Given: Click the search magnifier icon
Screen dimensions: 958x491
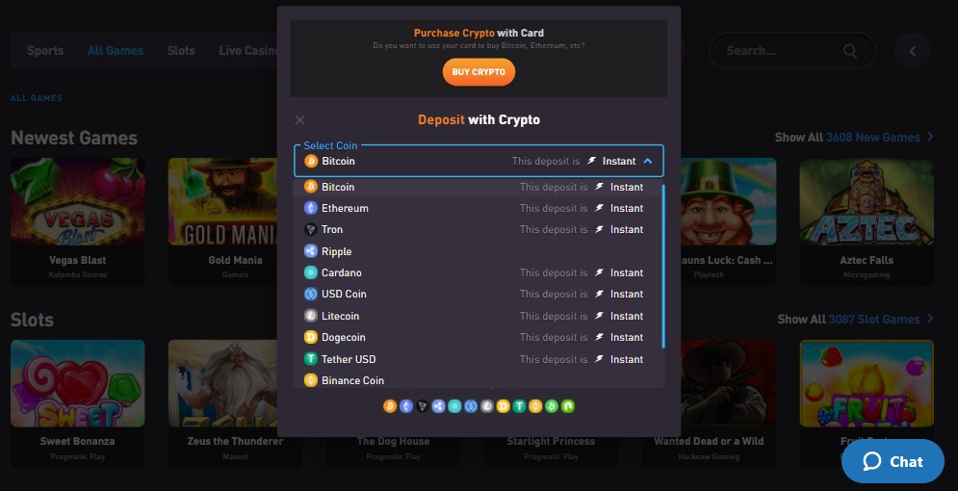Looking at the screenshot, I should (850, 51).
